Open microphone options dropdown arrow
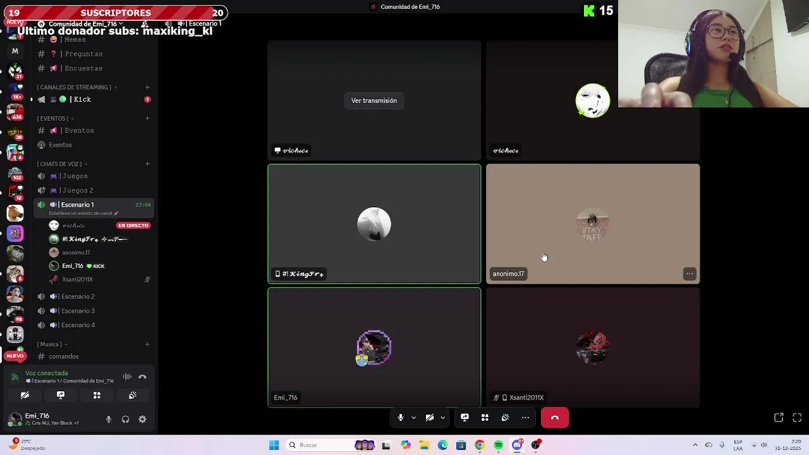Viewport: 809px width, 455px height. pyautogui.click(x=413, y=418)
